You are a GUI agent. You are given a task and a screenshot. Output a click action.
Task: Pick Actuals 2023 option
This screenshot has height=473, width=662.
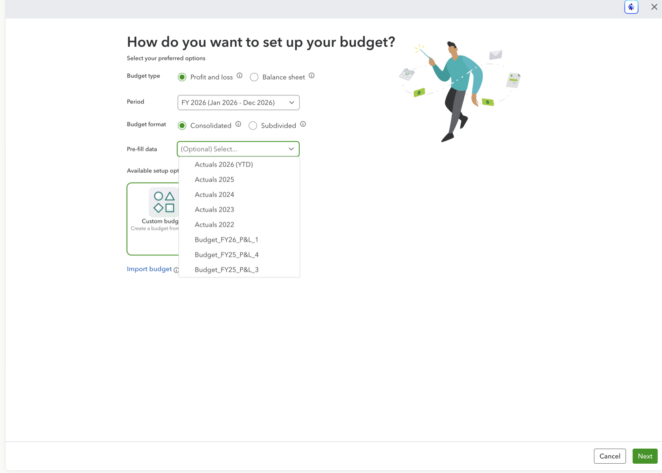point(239,209)
